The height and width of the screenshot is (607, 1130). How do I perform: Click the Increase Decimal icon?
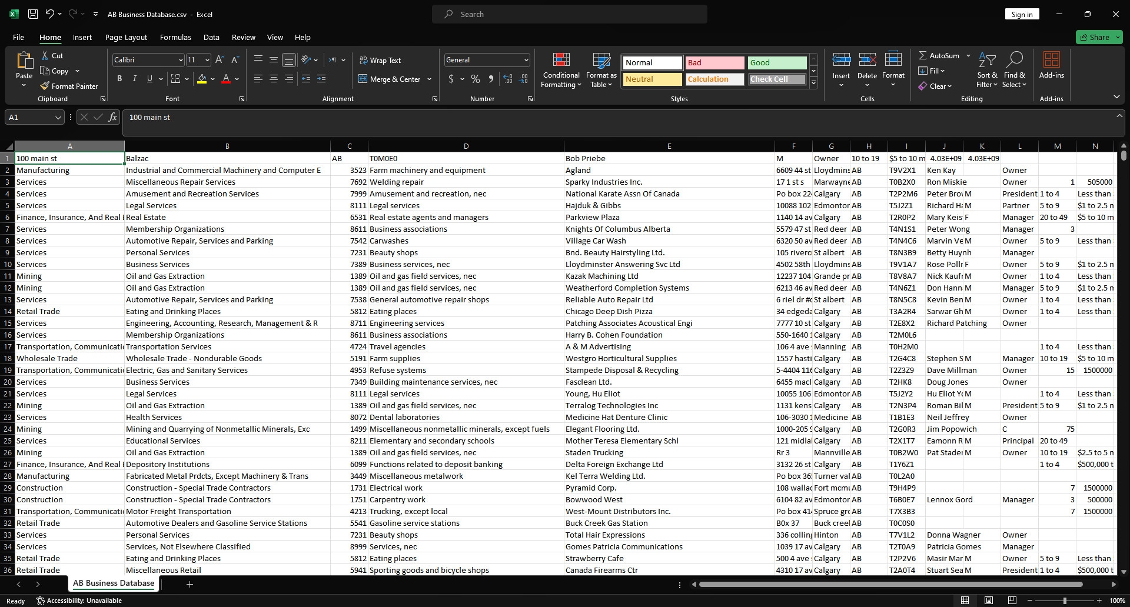[x=508, y=79]
